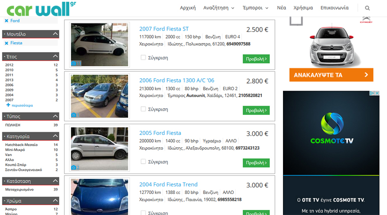Image resolution: width=387 pixels, height=215 pixels.
Task: Click Προβολή for 2007 Ford Fiesta ST
Action: click(x=256, y=59)
